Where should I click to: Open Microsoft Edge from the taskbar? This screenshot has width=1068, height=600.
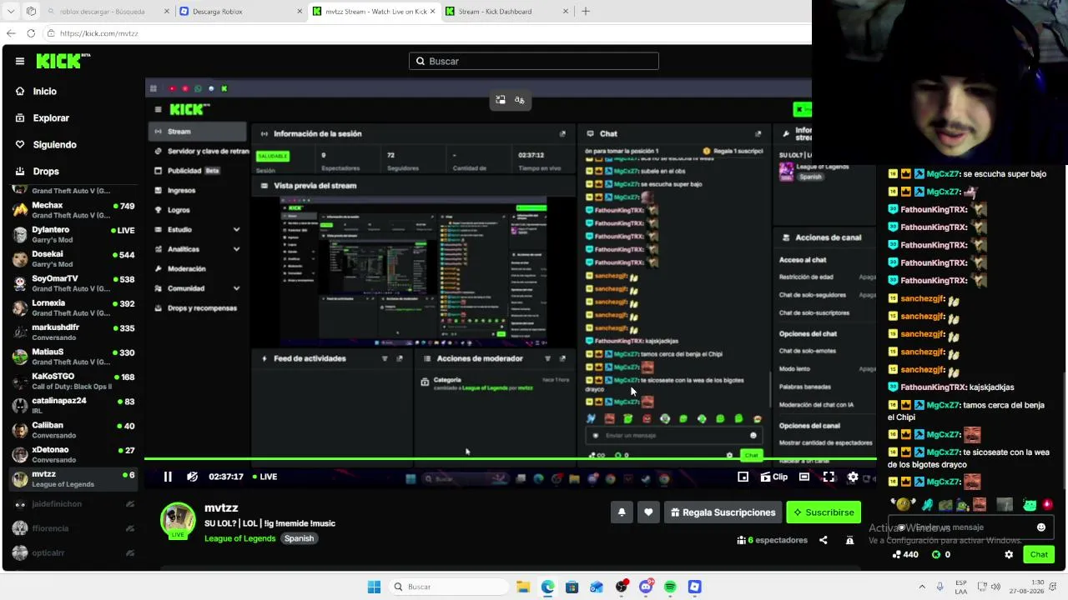(547, 587)
